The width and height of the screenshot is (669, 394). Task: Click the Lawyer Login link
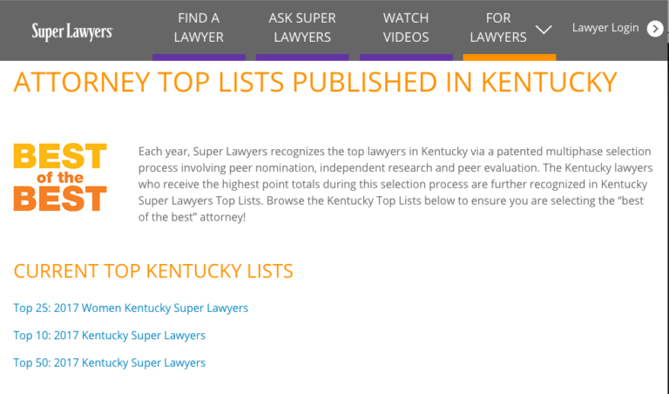tap(605, 28)
